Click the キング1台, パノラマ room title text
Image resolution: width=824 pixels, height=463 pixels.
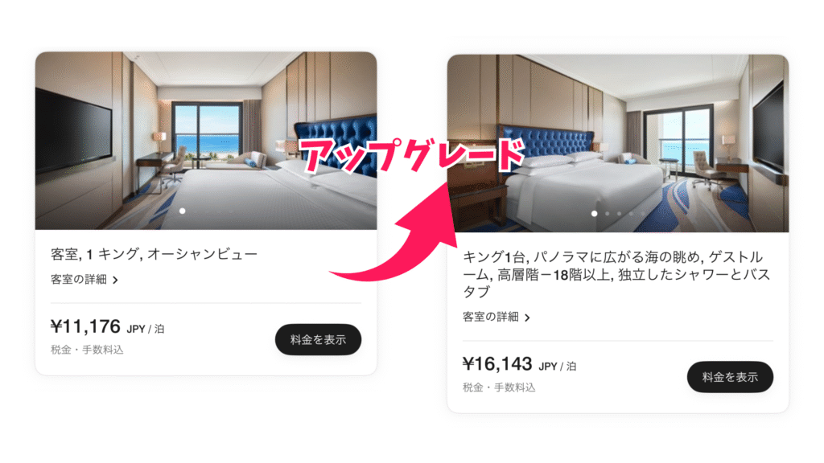pyautogui.click(x=616, y=274)
